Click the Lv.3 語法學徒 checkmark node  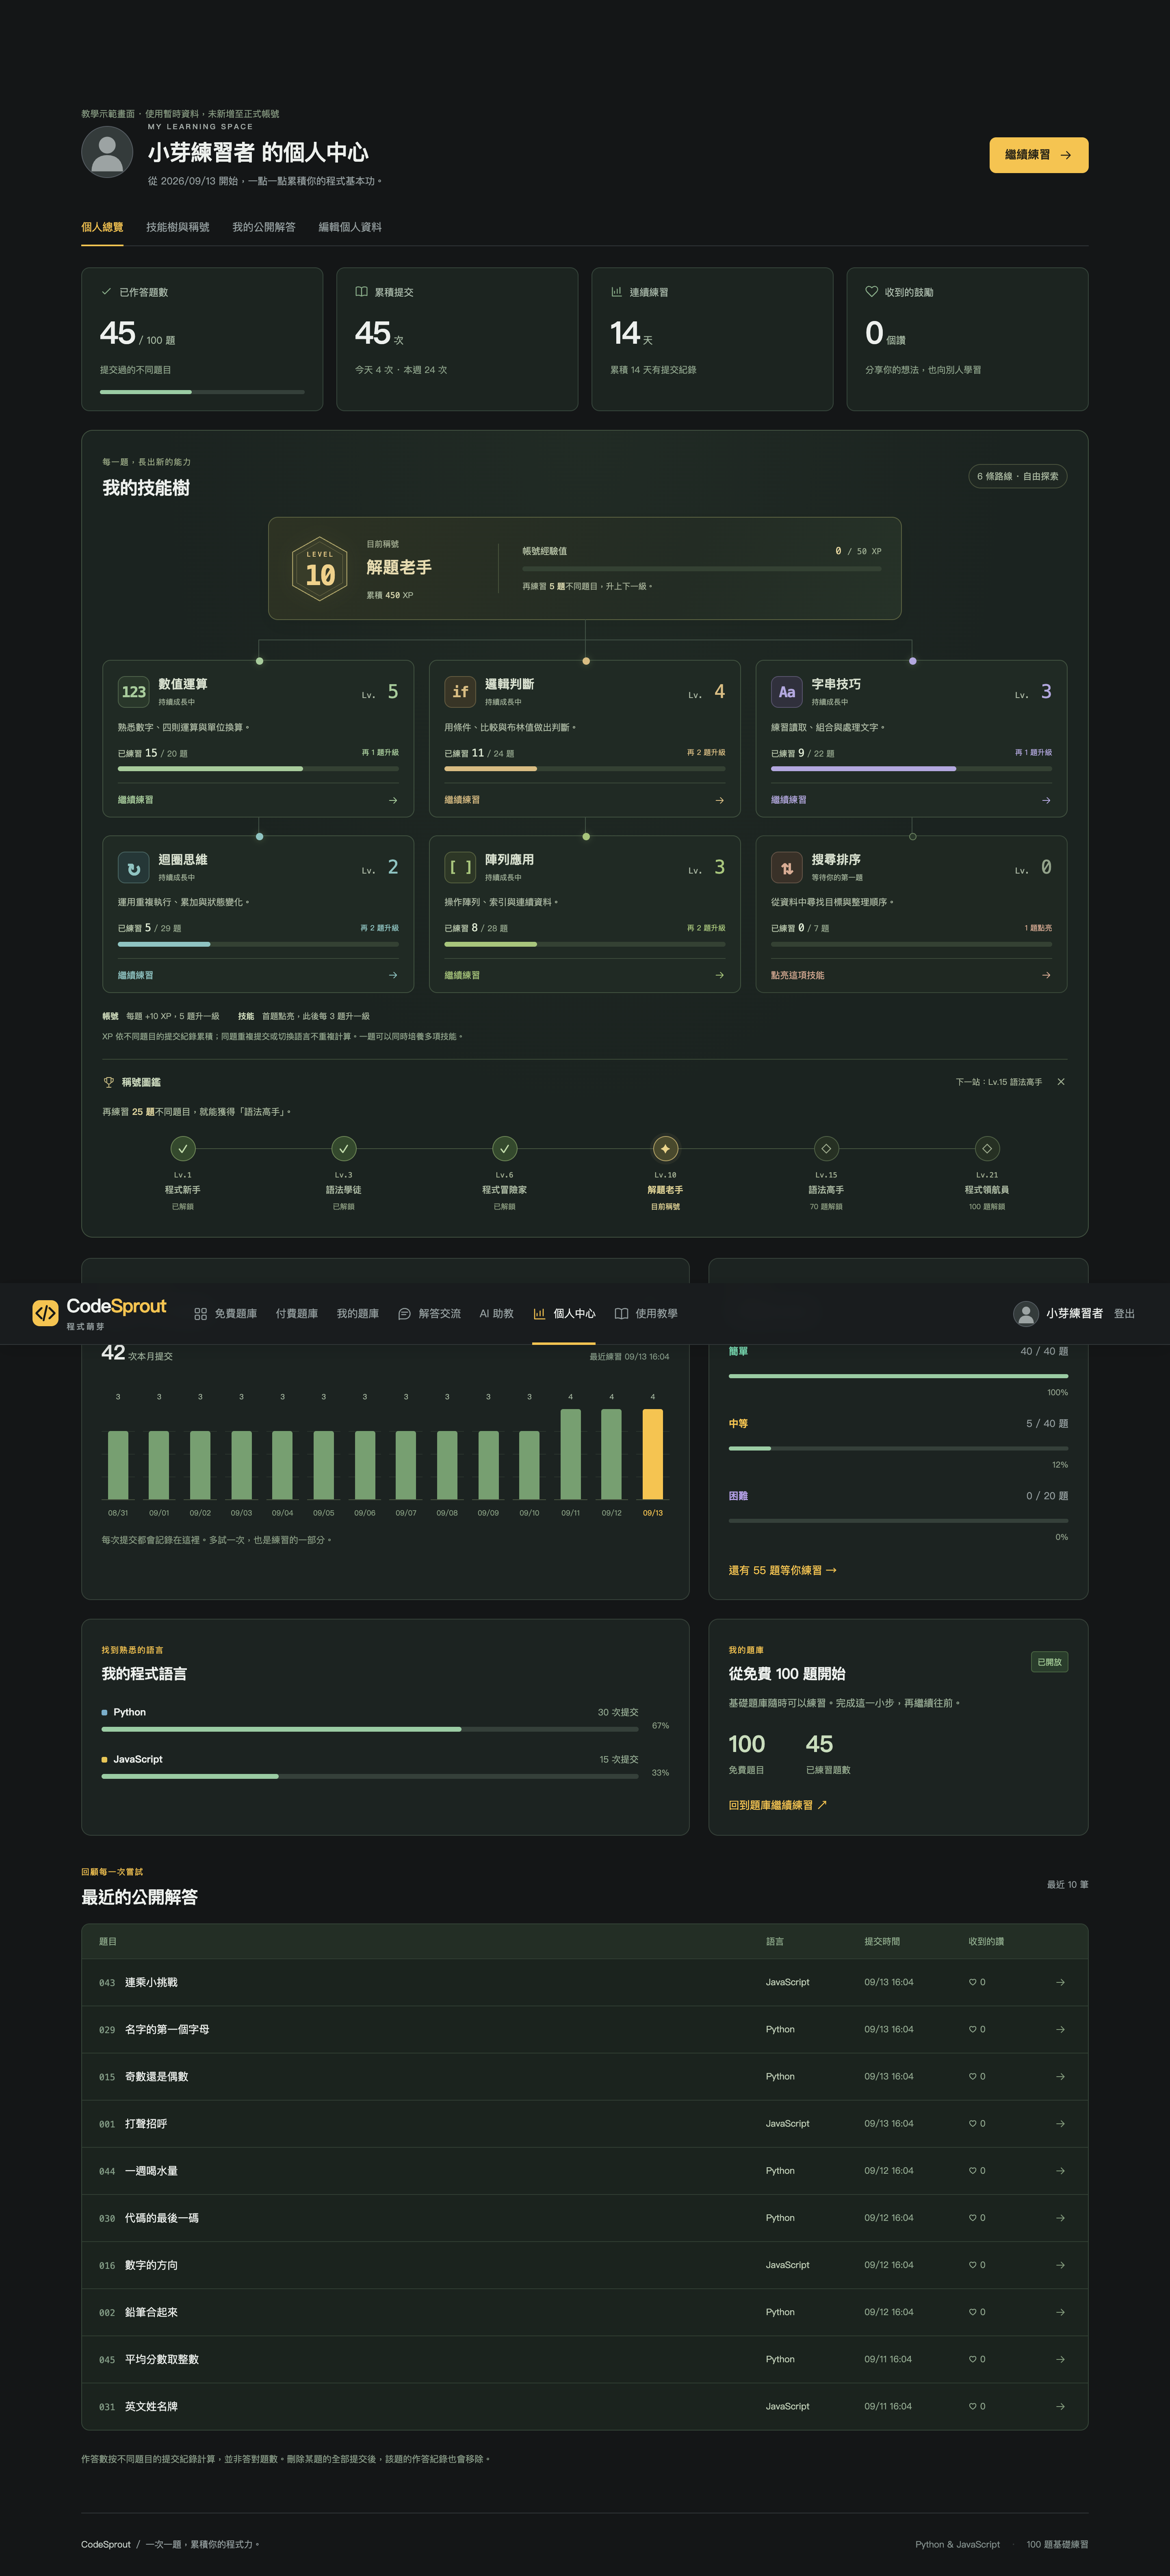tap(344, 1149)
